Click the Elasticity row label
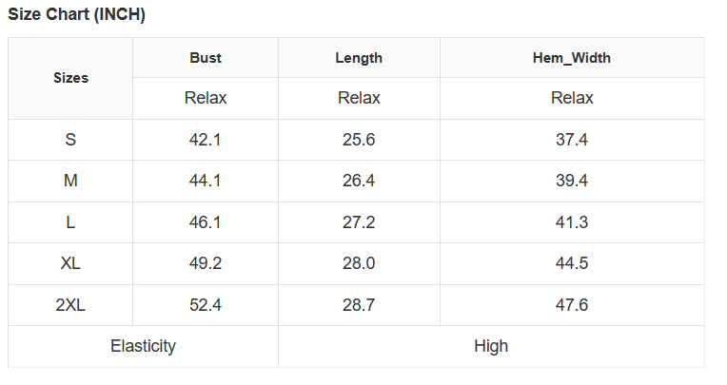Image resolution: width=727 pixels, height=385 pixels. coord(143,346)
